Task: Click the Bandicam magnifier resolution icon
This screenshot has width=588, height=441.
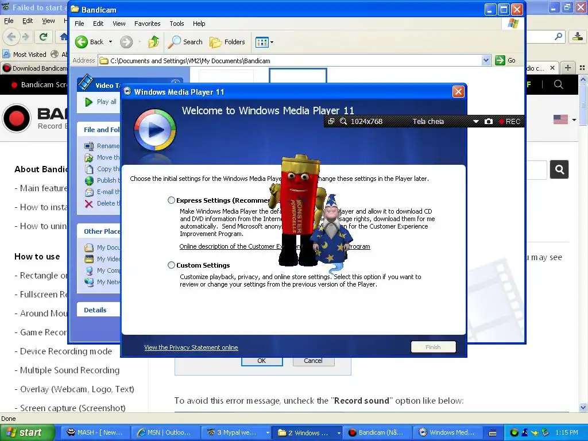Action: click(343, 122)
